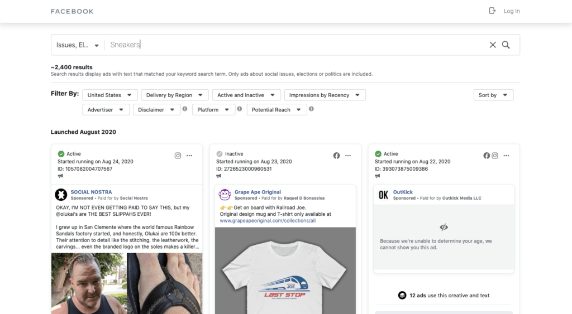
Task: Open the Potential Reach filter
Action: coord(277,110)
